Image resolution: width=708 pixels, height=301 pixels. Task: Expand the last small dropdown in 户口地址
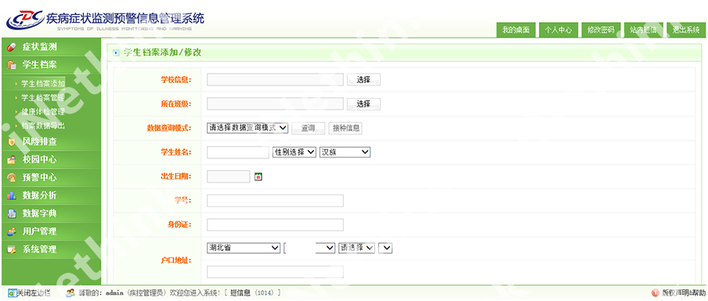(385, 248)
